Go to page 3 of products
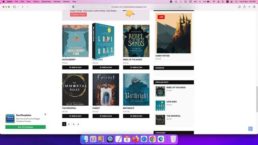Viewport: 258px width, 145px height. coord(73,124)
